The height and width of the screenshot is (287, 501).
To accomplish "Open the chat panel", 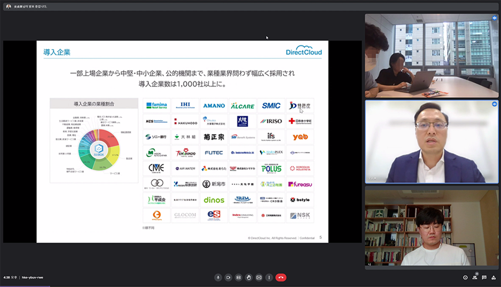I will tap(484, 277).
